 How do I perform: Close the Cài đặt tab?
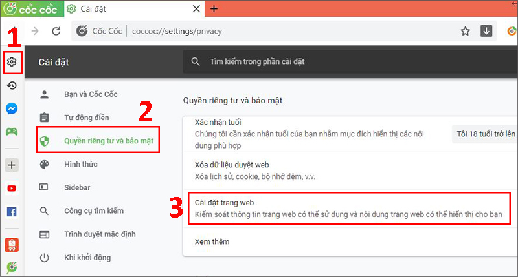196,9
